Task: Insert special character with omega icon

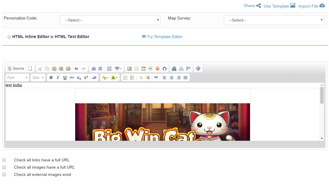Action: pos(164,68)
